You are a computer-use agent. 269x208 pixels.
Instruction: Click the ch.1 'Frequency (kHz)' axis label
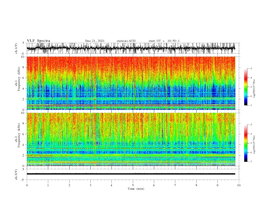tap(19, 79)
